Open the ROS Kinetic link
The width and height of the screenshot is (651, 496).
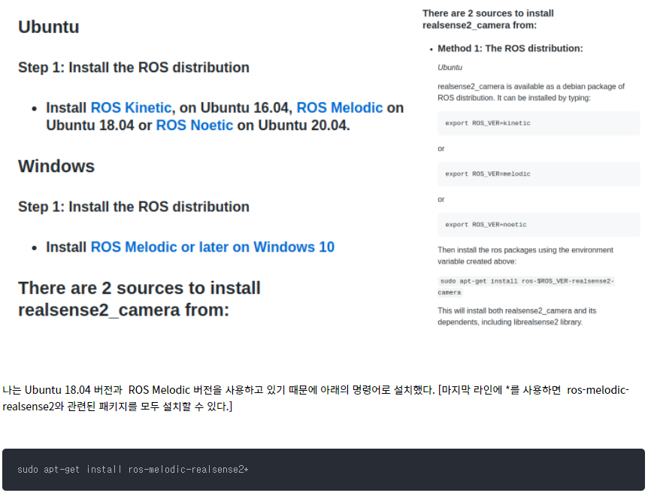(x=131, y=108)
